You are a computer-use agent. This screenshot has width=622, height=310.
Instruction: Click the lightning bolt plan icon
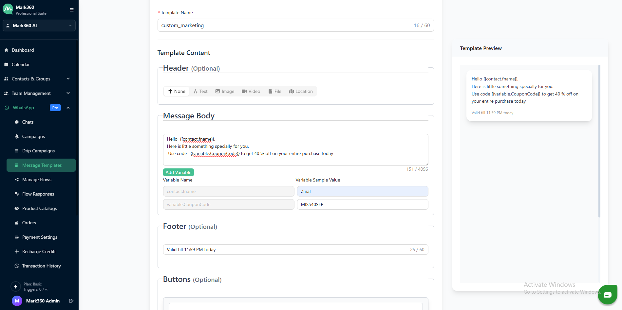(x=16, y=286)
